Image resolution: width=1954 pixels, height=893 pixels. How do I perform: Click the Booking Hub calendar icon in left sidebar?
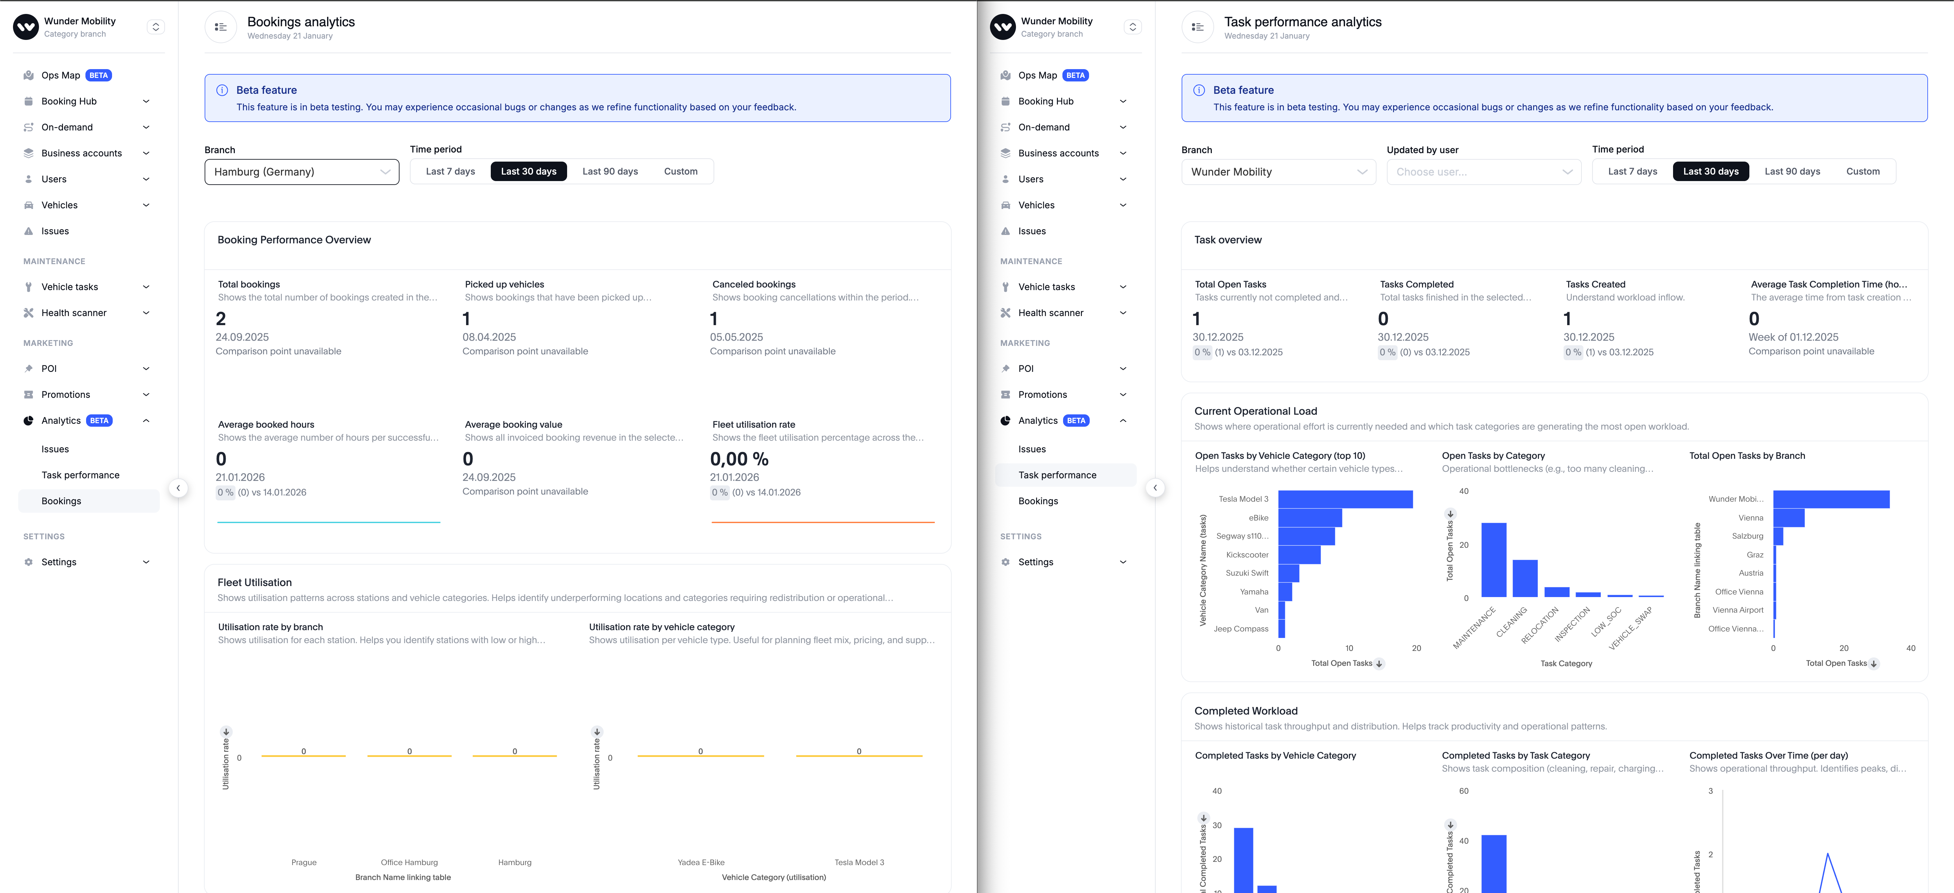[x=29, y=101]
